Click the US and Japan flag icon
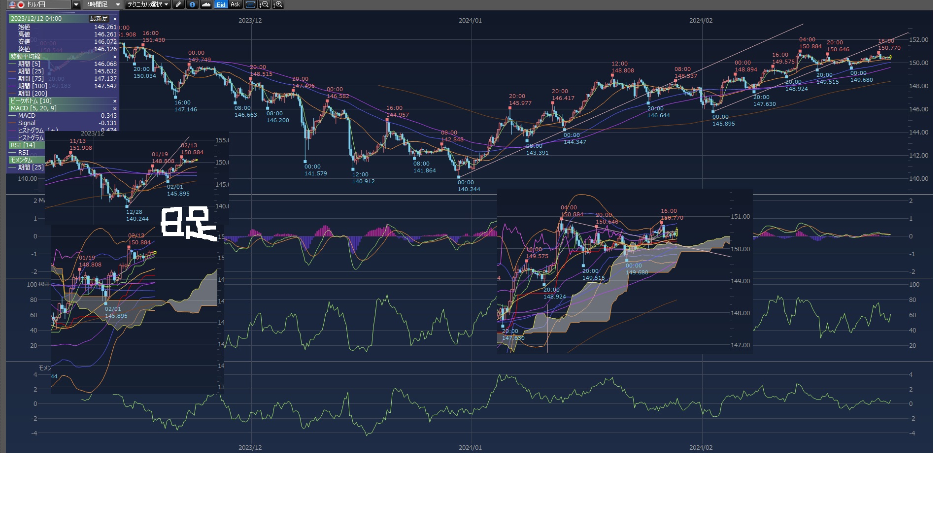The height and width of the screenshot is (532, 946). [x=17, y=4]
